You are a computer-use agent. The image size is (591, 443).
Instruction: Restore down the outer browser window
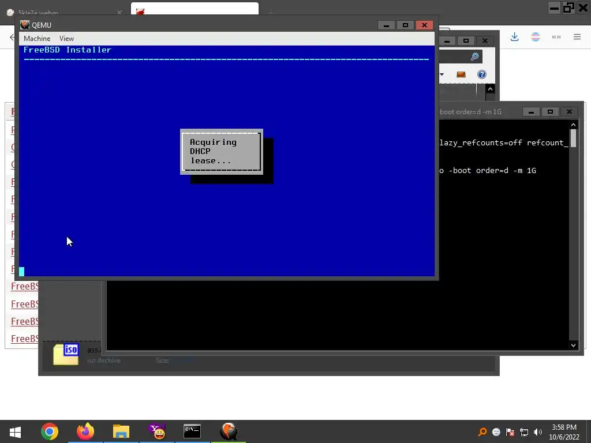[x=568, y=8]
